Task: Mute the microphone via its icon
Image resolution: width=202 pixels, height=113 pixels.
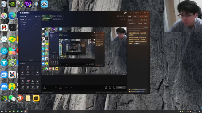Action: pyautogui.click(x=45, y=87)
